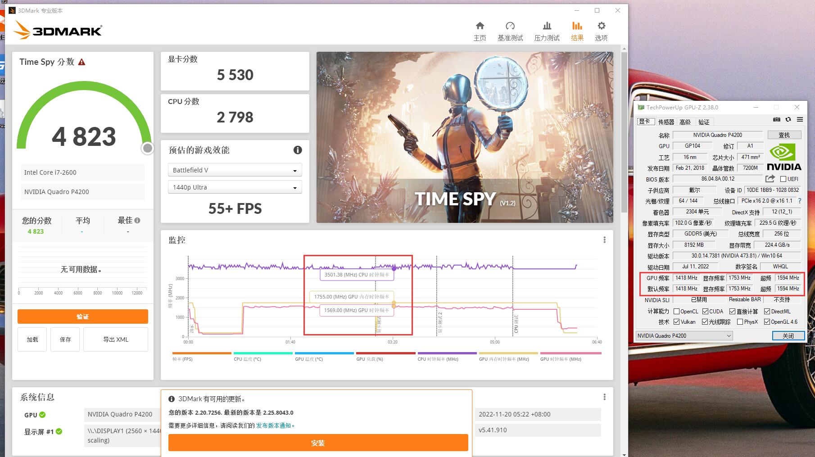Click the green check beside 显示屏 #1
Image resolution: width=815 pixels, height=457 pixels.
(59, 431)
